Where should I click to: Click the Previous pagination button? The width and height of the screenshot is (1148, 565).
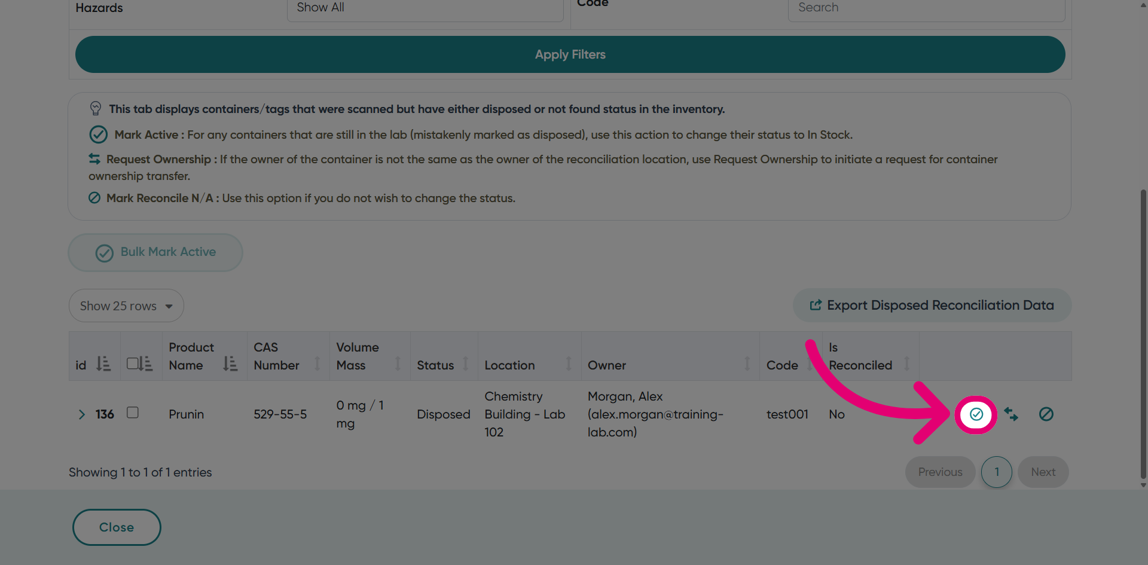coord(940,472)
